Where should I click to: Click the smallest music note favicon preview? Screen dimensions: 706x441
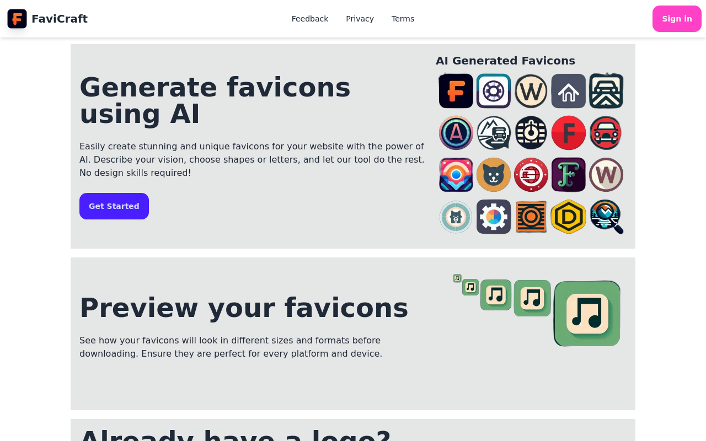(457, 278)
